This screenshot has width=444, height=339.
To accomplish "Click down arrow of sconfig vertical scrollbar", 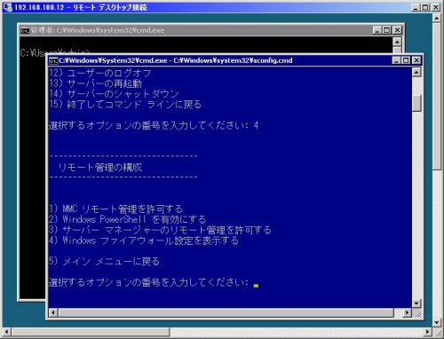I will (x=416, y=304).
